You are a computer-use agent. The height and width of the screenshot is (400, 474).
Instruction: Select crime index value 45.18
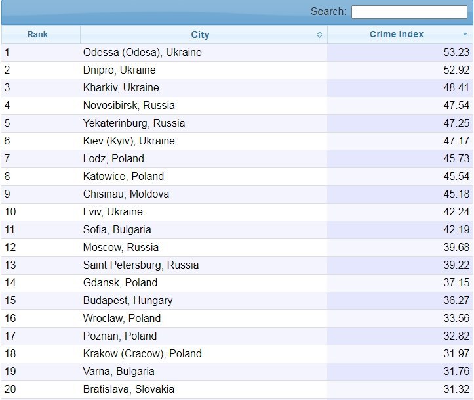(x=456, y=194)
